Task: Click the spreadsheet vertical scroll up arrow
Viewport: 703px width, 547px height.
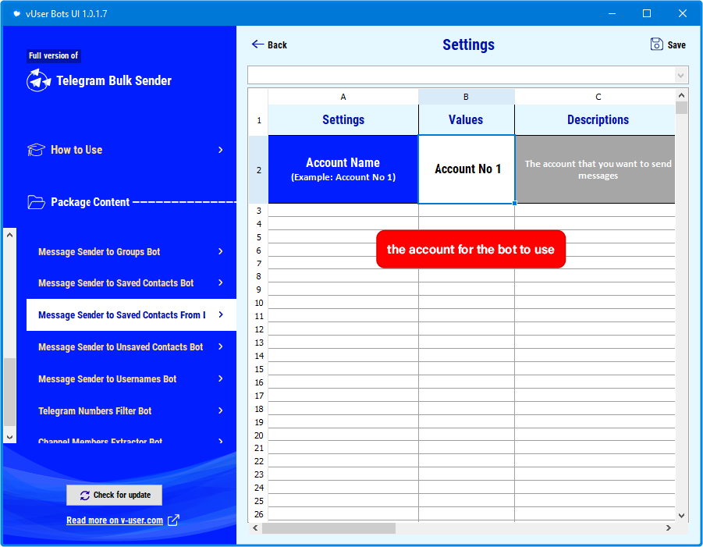Action: tap(681, 95)
